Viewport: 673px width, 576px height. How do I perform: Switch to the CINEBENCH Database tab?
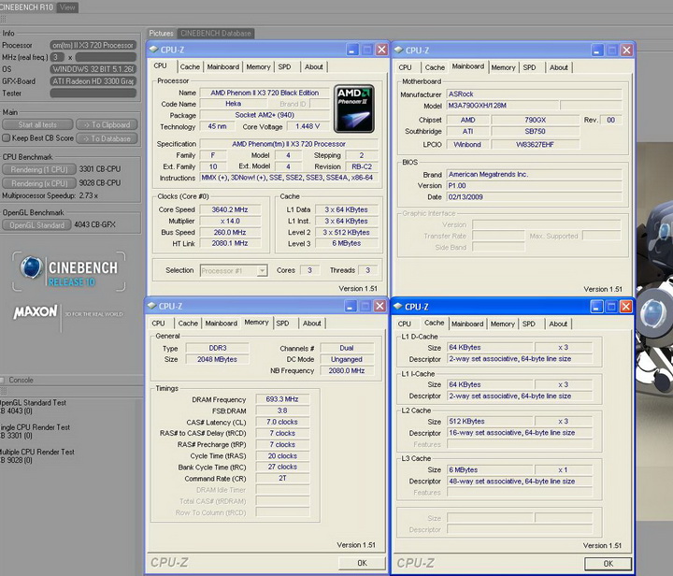(216, 34)
